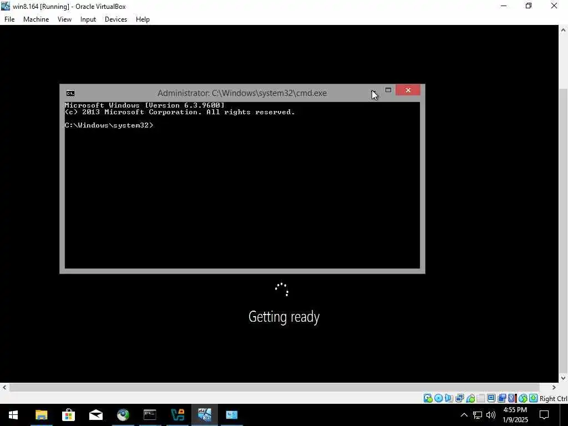Viewport: 568px width, 426px height.
Task: Click the 'Microsoft Windows [Version 6.3.9600]' line
Action: [145, 105]
